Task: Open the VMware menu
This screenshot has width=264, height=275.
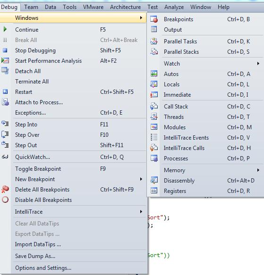Action: pyautogui.click(x=93, y=7)
